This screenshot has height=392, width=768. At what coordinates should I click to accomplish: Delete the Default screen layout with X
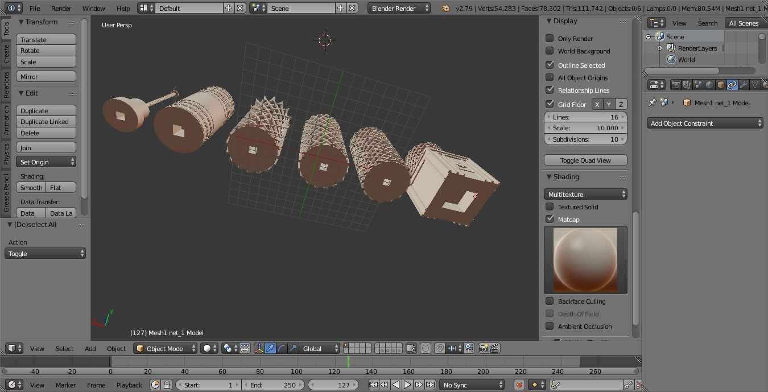click(x=240, y=8)
